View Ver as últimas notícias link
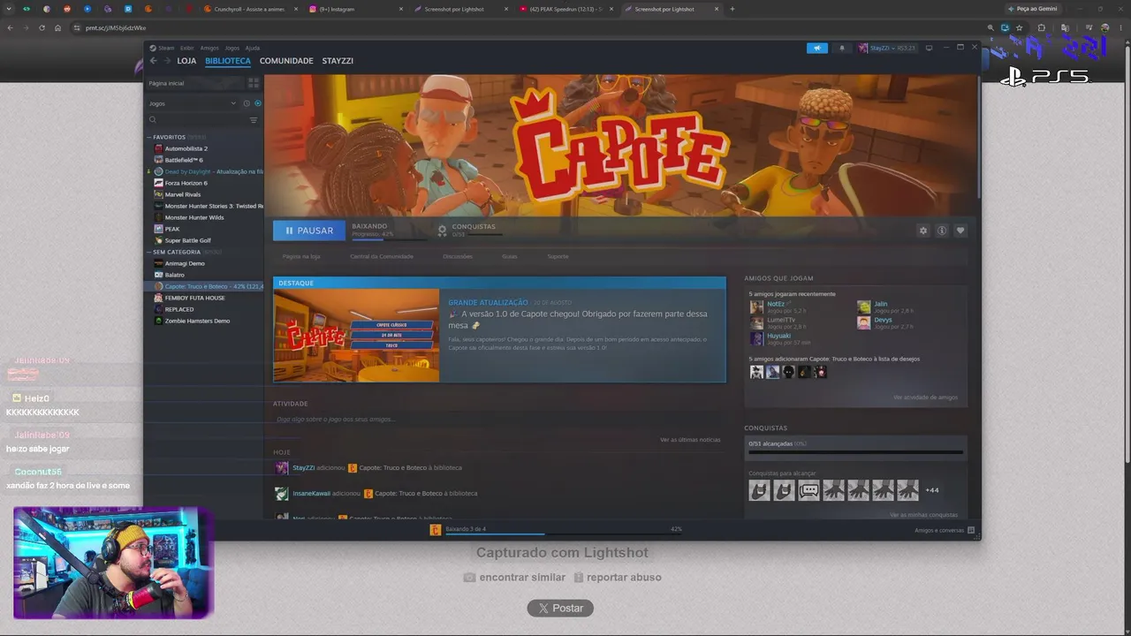The image size is (1131, 636). pyautogui.click(x=690, y=439)
